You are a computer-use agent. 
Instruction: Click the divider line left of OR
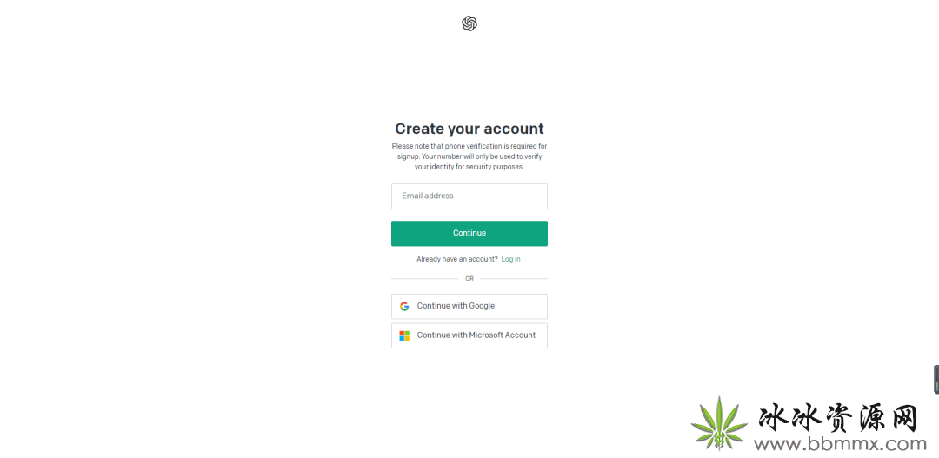pyautogui.click(x=425, y=278)
